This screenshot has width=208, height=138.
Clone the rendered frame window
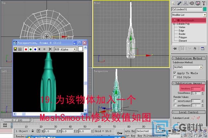[x=20, y=49]
